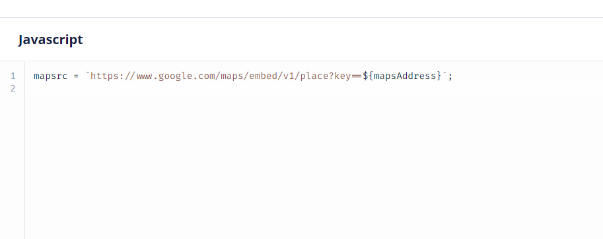Click www.google.com in the URL string
This screenshot has width=603, height=239.
(x=176, y=76)
